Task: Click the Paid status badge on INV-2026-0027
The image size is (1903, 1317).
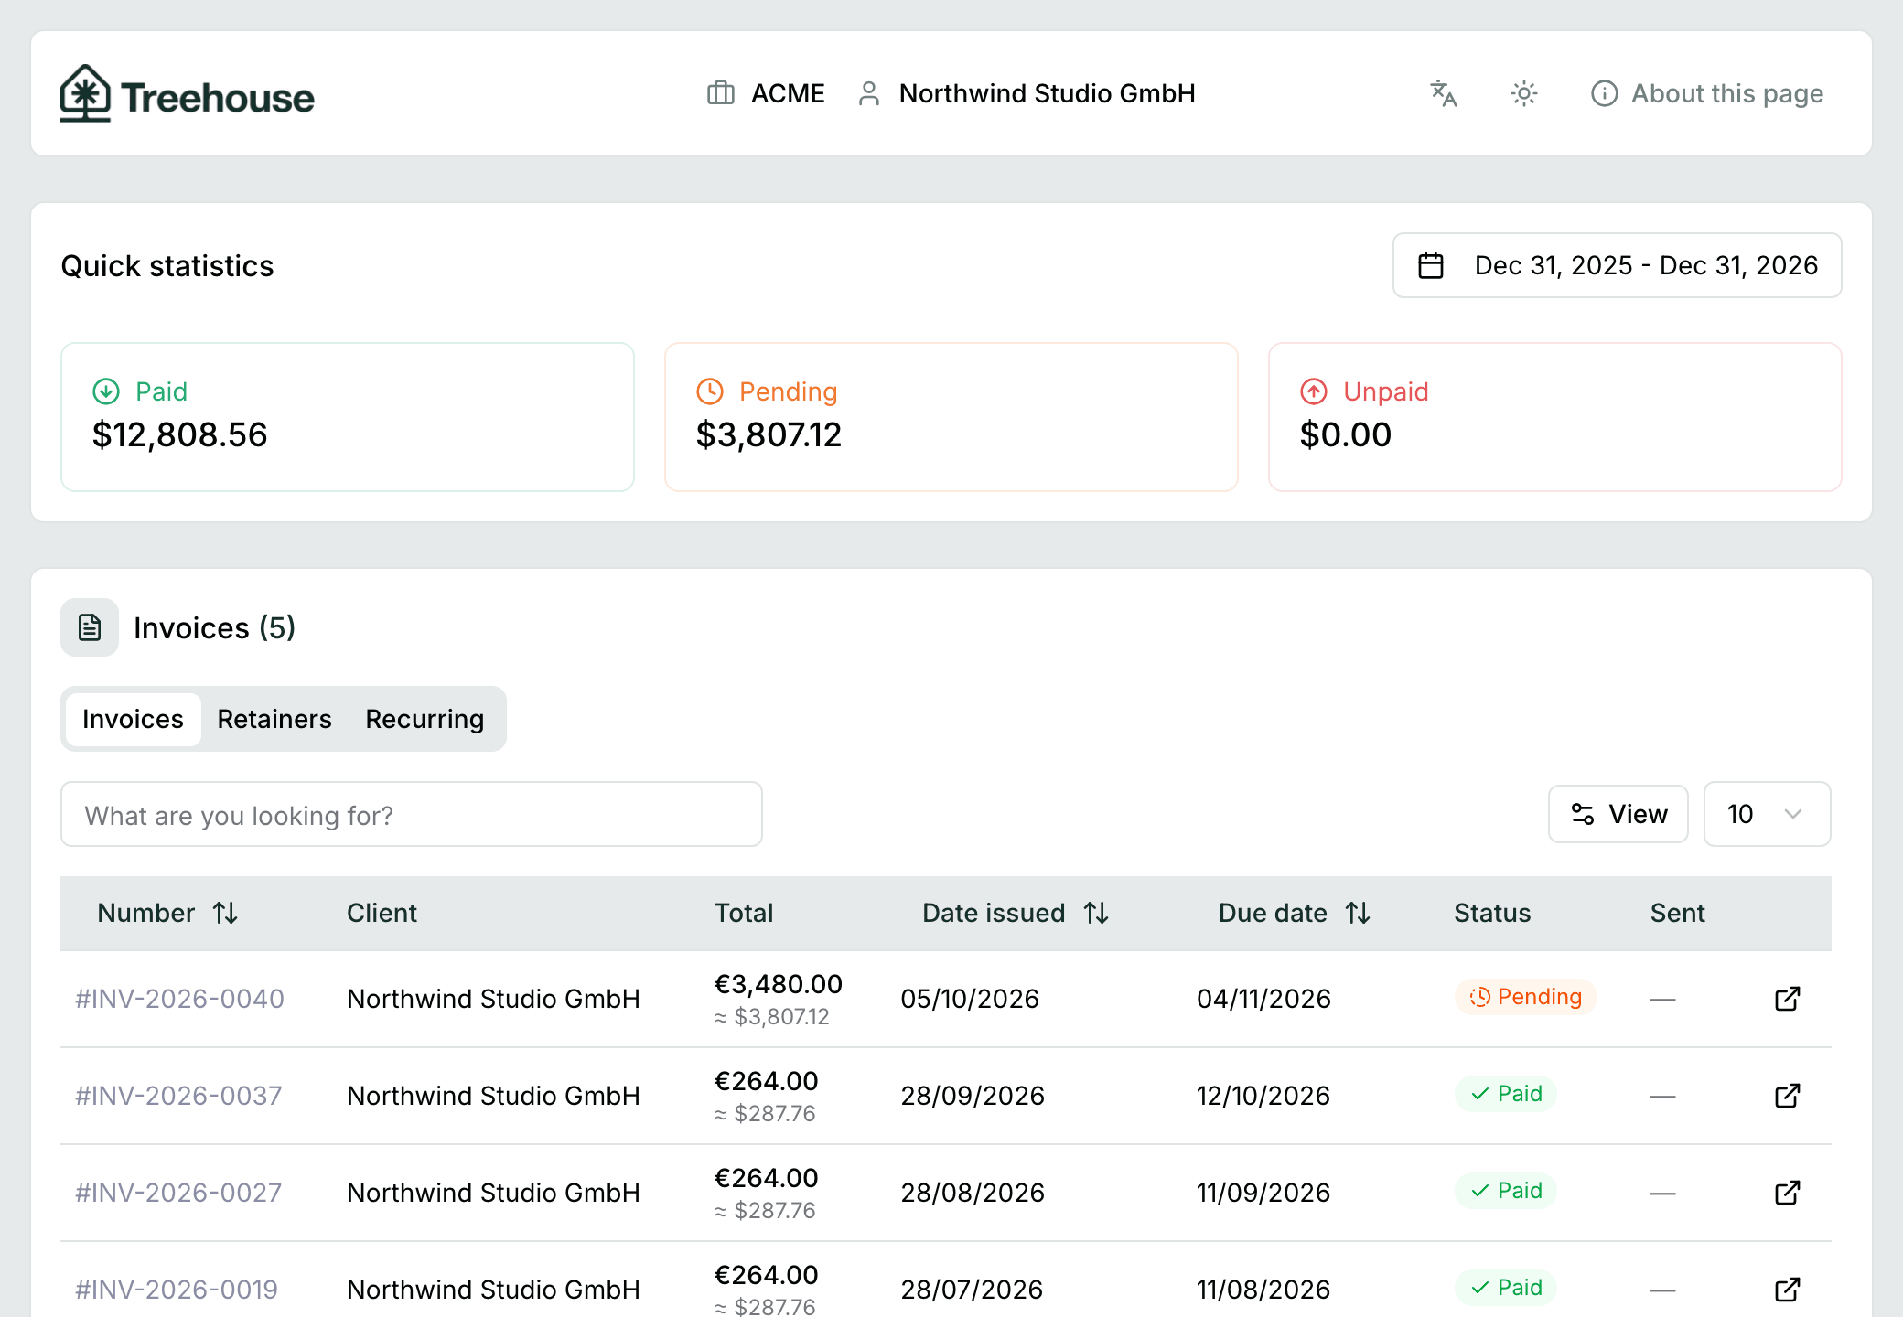Action: tap(1506, 1191)
